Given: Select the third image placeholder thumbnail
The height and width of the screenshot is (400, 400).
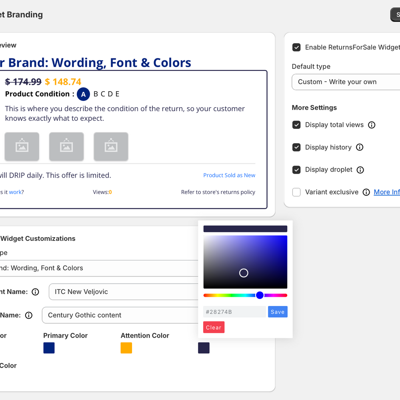Looking at the screenshot, I should pos(111,147).
